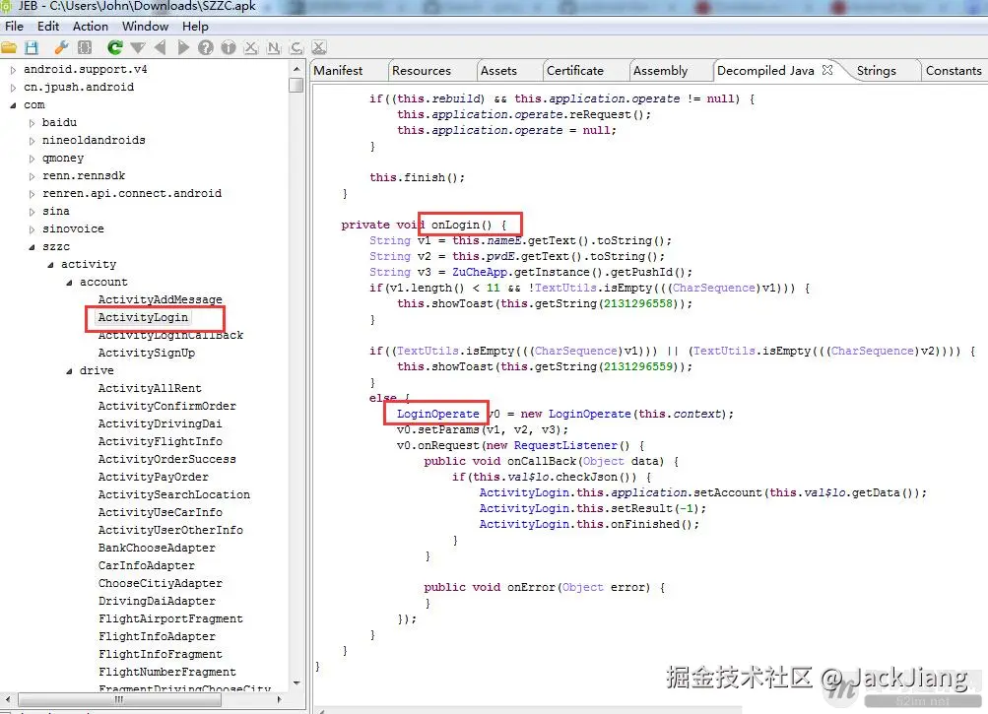Click the last boxed X toolbar icon
The image size is (988, 714).
pos(319,48)
